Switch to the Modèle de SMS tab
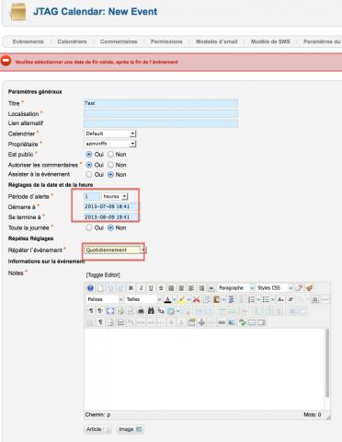Image resolution: width=342 pixels, height=442 pixels. 270,41
